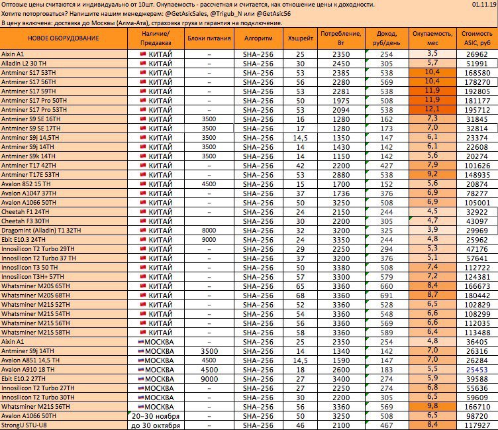Select header cell 'Наличие/ Предзаказ'
The height and width of the screenshot is (430, 498).
point(156,38)
